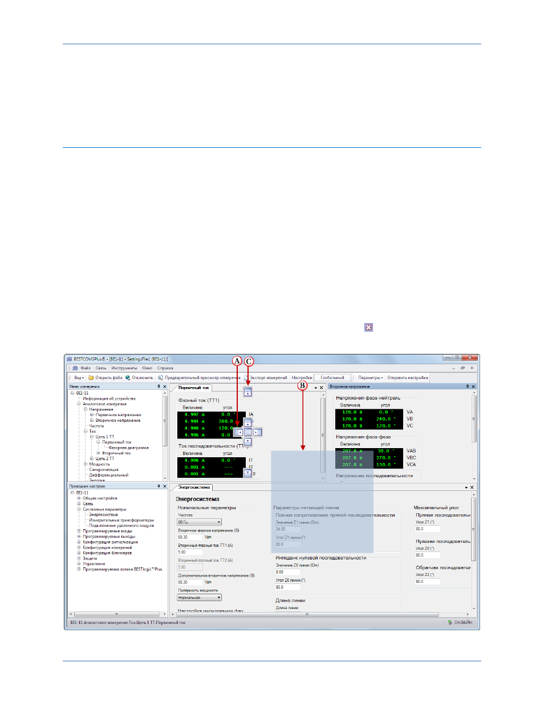This screenshot has width=544, height=705.
Task: Expand the Первичное напряжение node
Action: coord(92,415)
